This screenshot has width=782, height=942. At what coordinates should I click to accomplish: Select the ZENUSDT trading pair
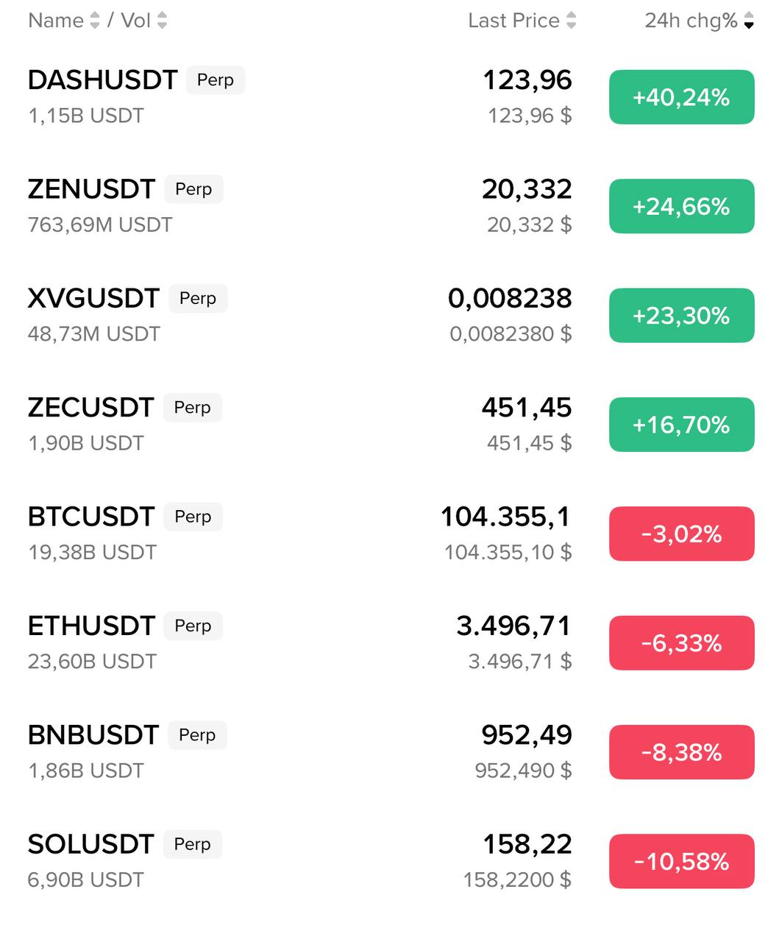pyautogui.click(x=91, y=189)
